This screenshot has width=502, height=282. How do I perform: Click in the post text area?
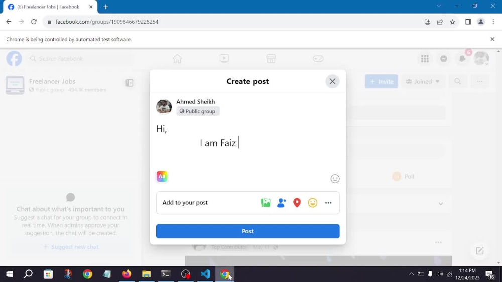(x=248, y=143)
